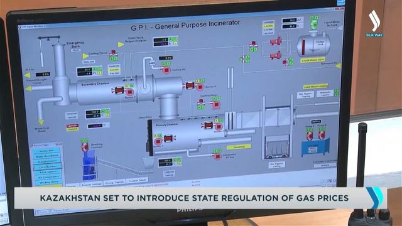The width and height of the screenshot is (402, 226).
Task: Collapse the Process Pages panel
Action: (x=58, y=144)
